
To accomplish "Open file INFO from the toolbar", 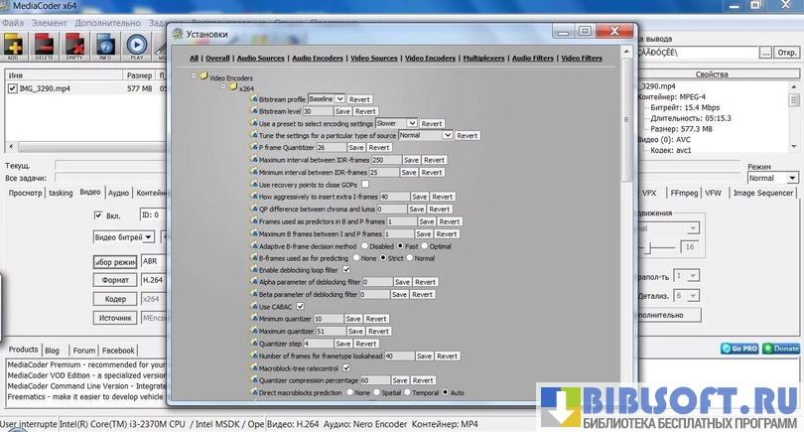I will pyautogui.click(x=104, y=46).
